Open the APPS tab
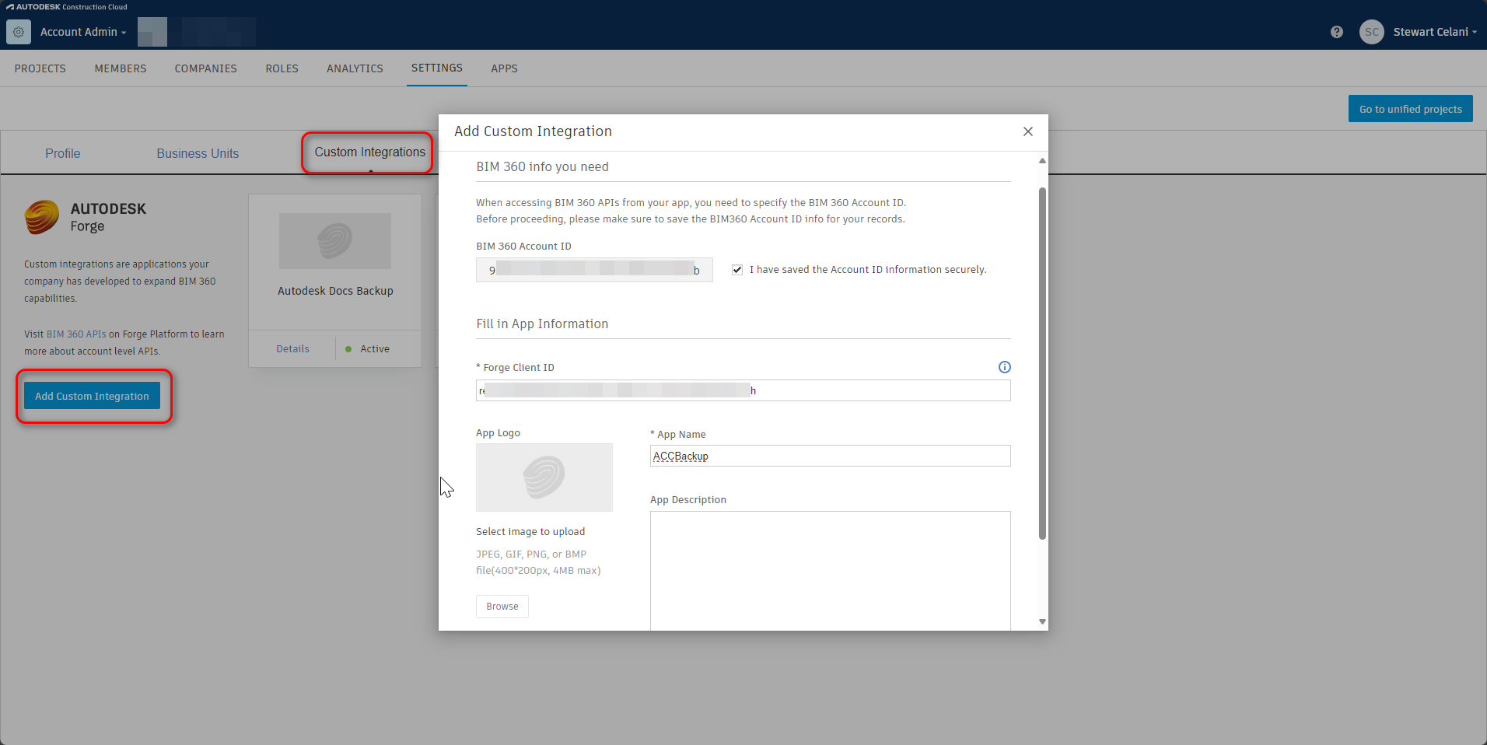 (x=504, y=68)
